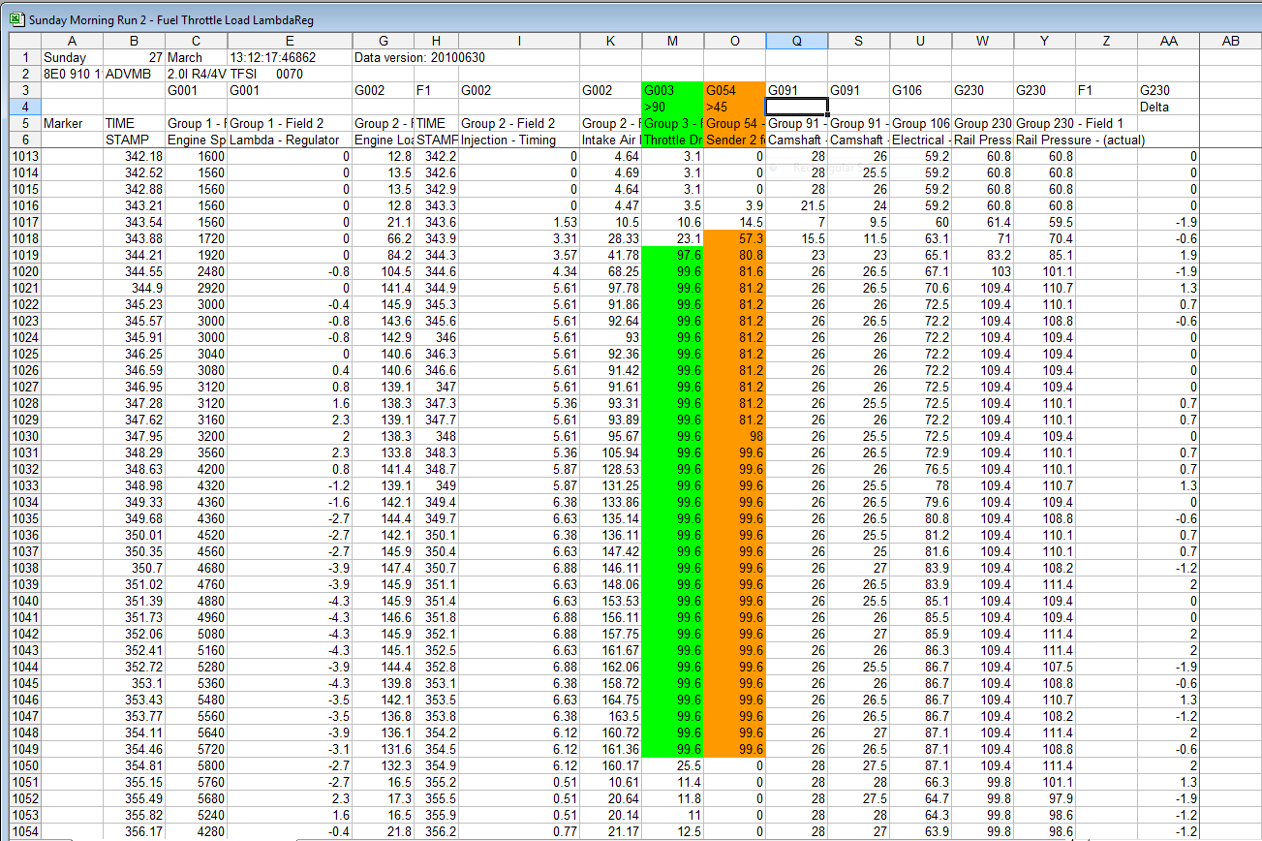Select column B header
The height and width of the screenshot is (841, 1262).
tap(134, 41)
